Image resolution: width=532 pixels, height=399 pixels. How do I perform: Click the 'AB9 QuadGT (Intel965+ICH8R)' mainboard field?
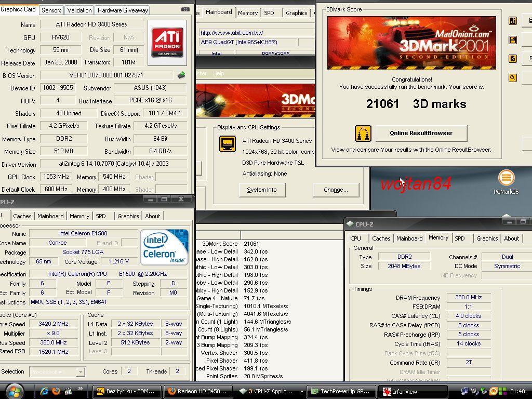pyautogui.click(x=248, y=43)
